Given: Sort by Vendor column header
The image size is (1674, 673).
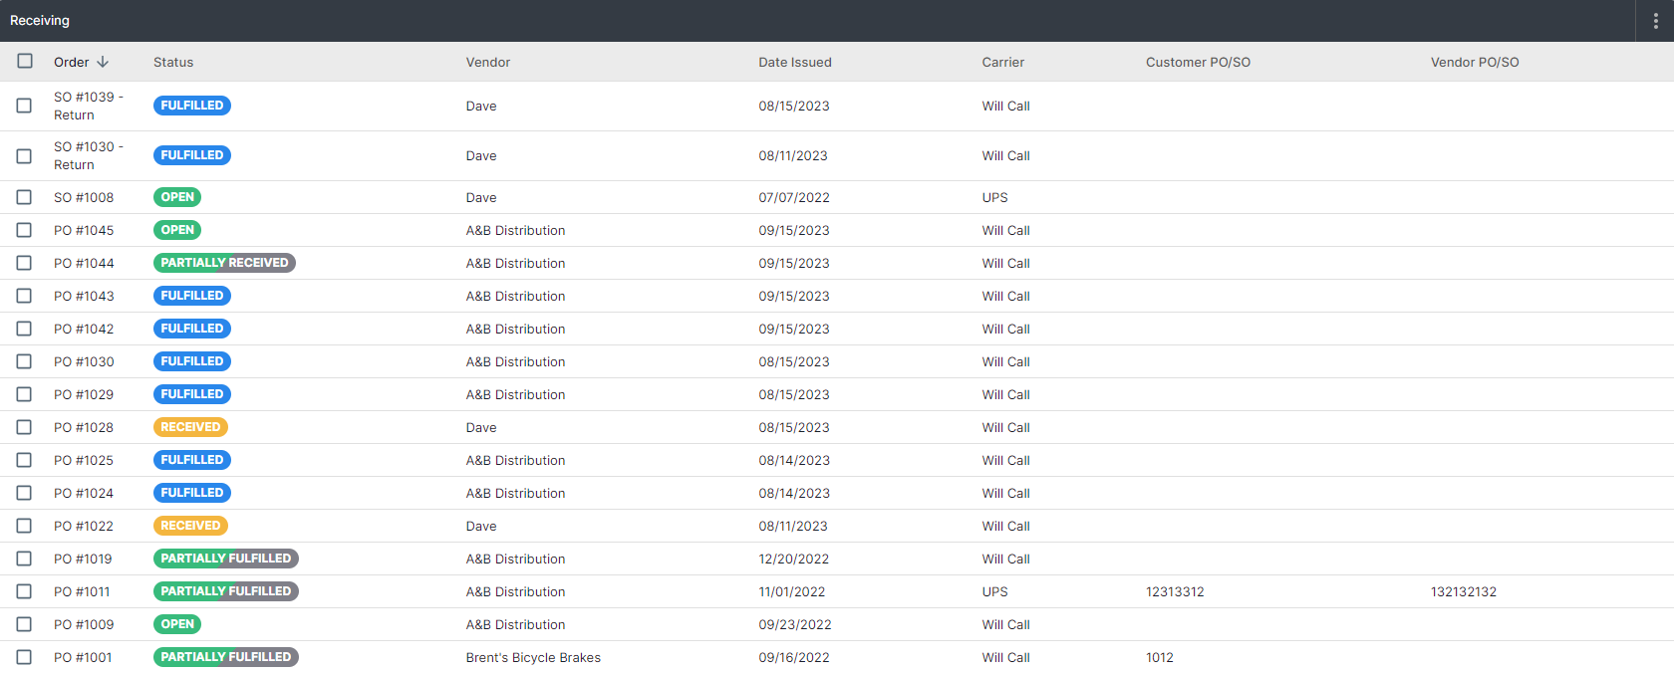Looking at the screenshot, I should pyautogui.click(x=487, y=62).
